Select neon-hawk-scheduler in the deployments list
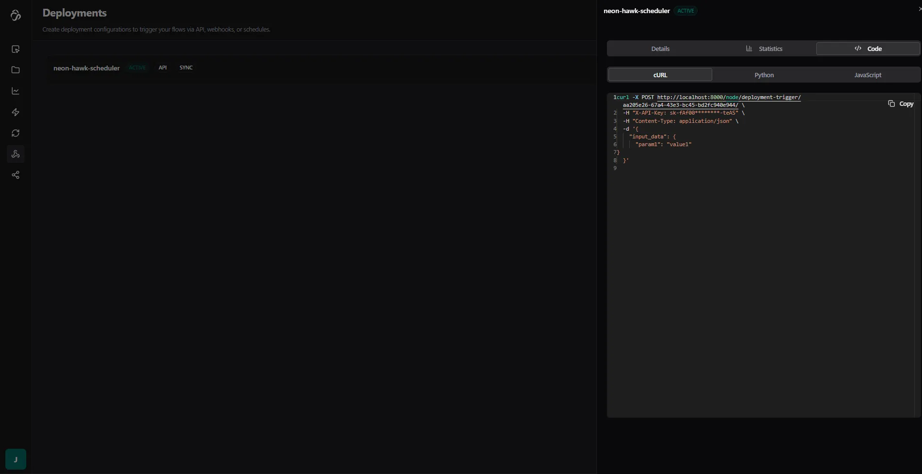The width and height of the screenshot is (922, 474). pos(86,68)
